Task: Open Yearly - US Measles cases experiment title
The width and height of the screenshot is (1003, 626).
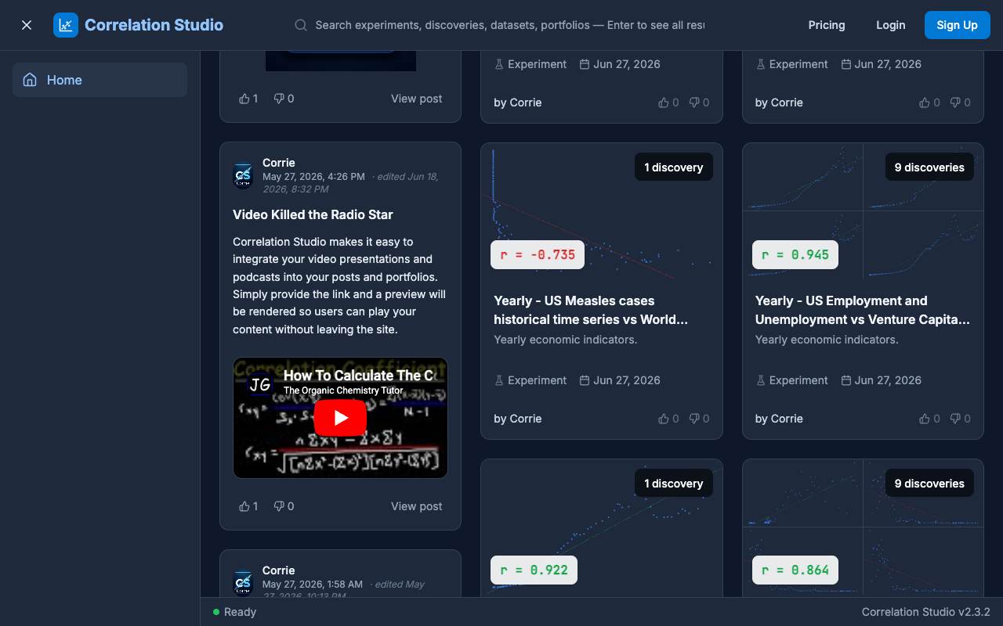Action: [591, 310]
